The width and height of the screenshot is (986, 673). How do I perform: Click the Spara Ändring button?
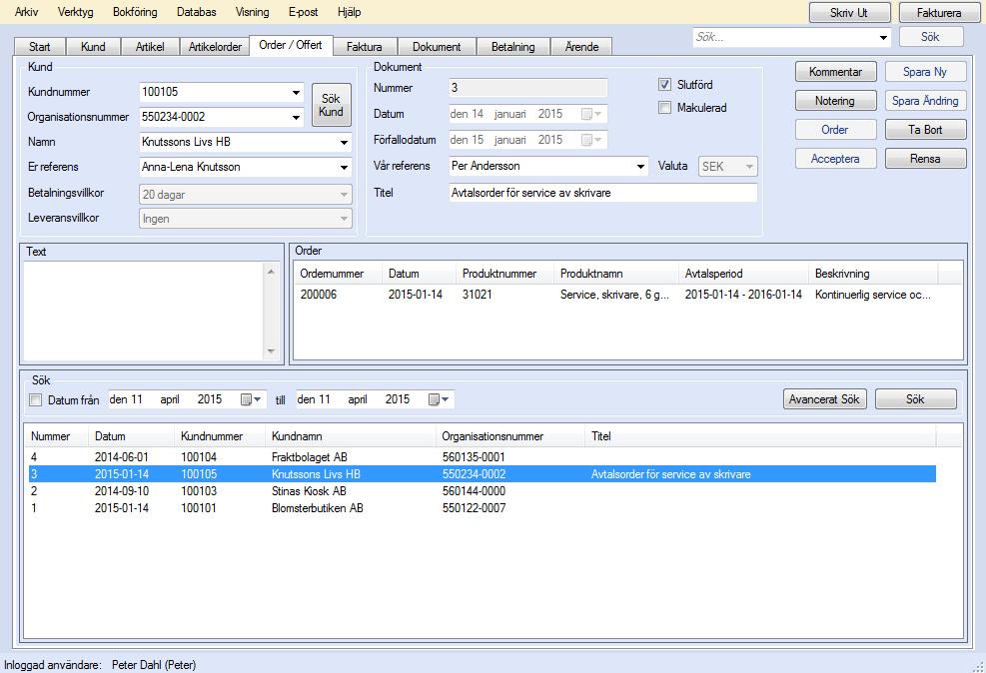(926, 101)
